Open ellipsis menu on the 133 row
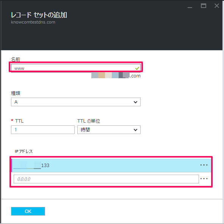 tap(204, 165)
